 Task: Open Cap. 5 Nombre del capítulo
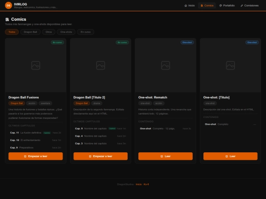point(100,129)
